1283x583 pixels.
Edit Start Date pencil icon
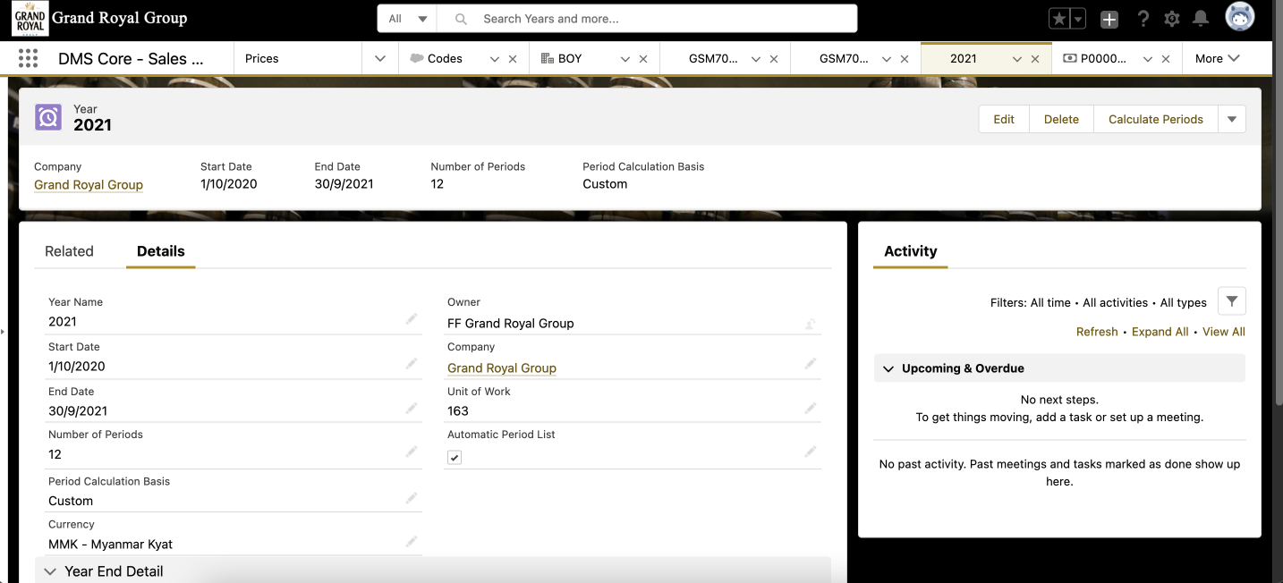click(412, 363)
